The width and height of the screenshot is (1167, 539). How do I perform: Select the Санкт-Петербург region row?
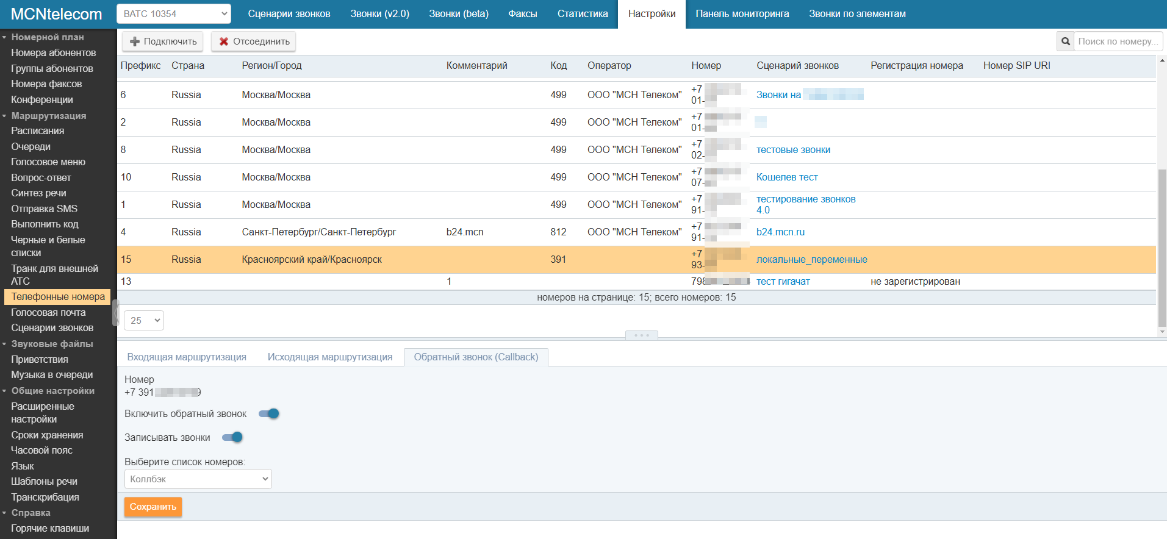point(636,232)
